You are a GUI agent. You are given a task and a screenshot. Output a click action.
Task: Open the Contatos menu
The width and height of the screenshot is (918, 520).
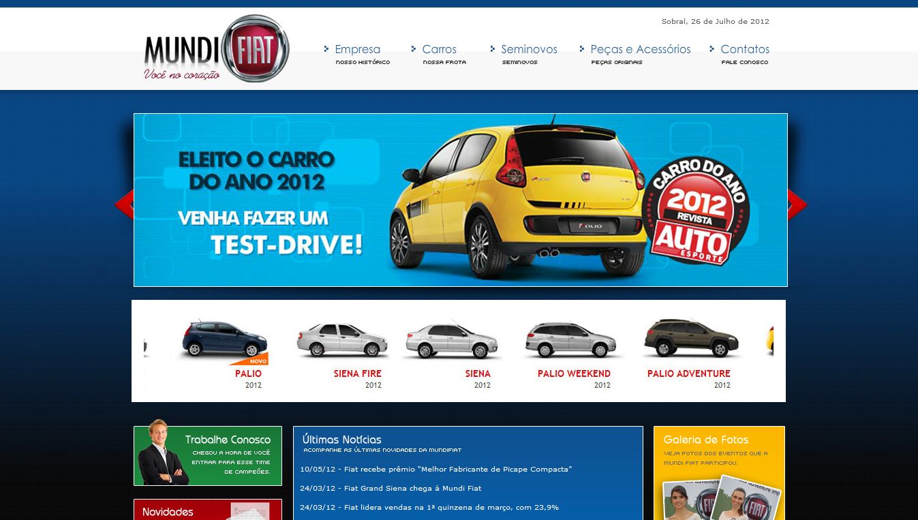coord(745,49)
